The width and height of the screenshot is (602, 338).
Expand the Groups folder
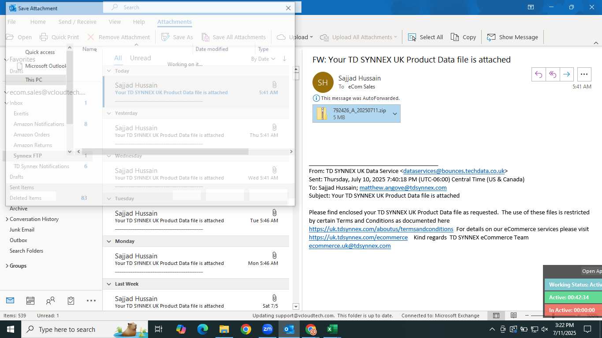[x=7, y=266]
